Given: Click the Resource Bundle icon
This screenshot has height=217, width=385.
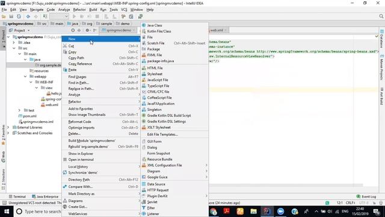Looking at the screenshot, I should pyautogui.click(x=144, y=159).
